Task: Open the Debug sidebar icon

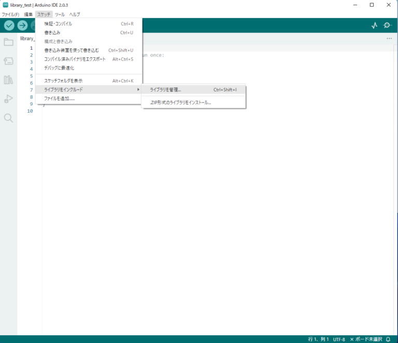Action: point(8,99)
